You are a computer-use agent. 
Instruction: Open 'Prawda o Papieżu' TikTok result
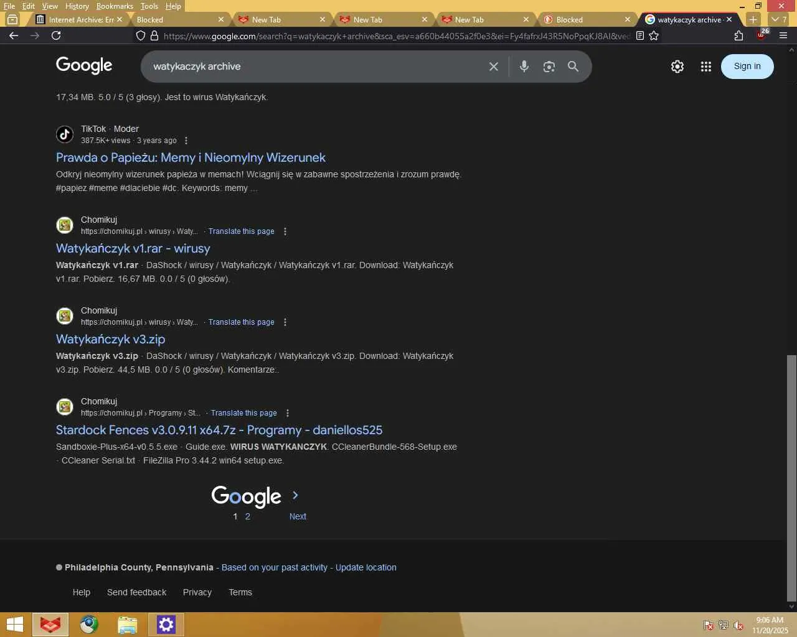191,158
